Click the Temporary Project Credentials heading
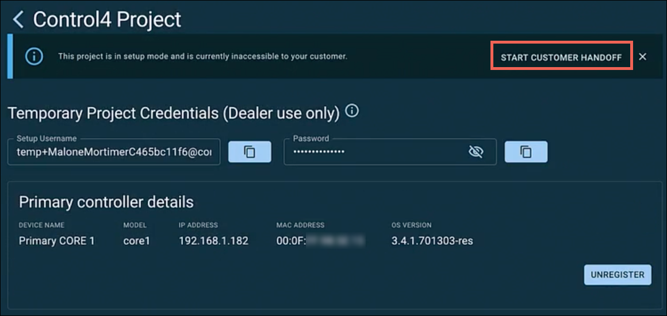Viewport: 667px width, 316px height. pyautogui.click(x=174, y=113)
